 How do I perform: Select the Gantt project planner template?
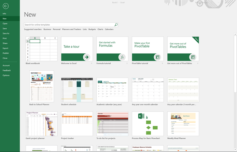point(42,124)
